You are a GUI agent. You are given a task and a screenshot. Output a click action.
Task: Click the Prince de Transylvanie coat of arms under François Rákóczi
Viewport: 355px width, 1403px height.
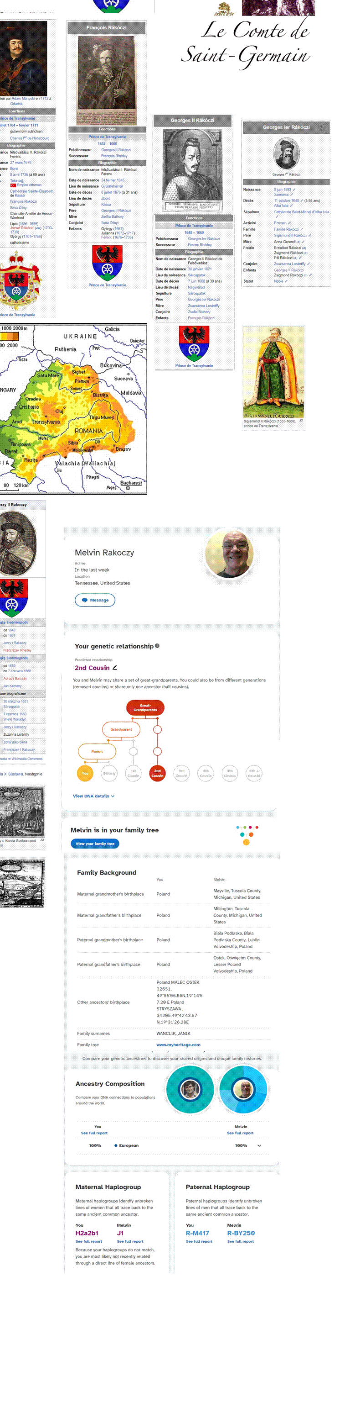[107, 264]
